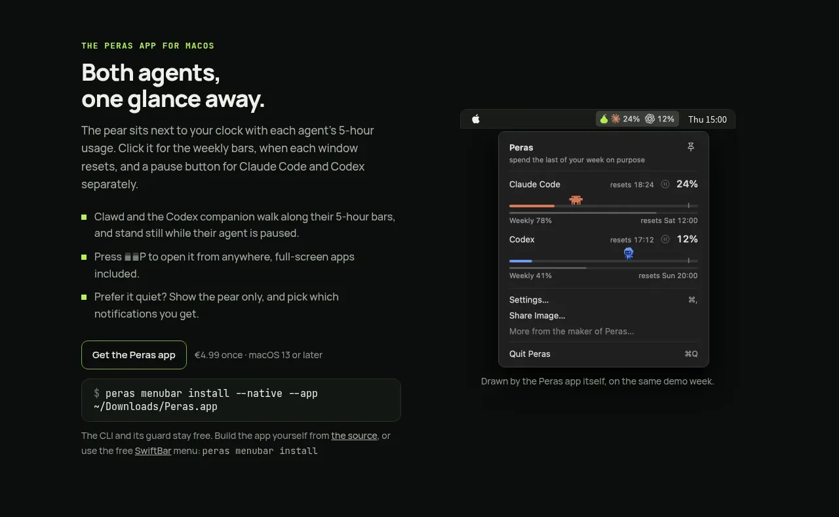
Task: Click the Thu 15:00 menu bar clock
Action: click(x=707, y=119)
